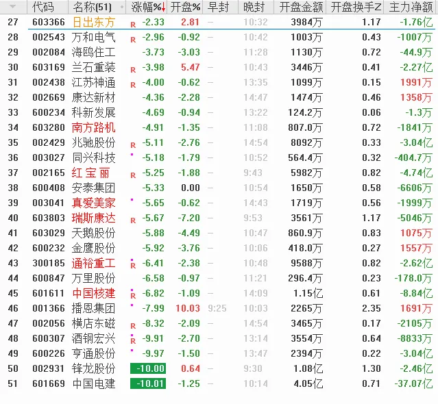Click 开盘% value 10.03 for 播恩集团
Viewport: 438px width, 404px height.
pos(188,308)
